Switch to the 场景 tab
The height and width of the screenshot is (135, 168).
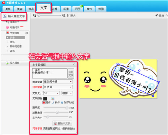[x=66, y=9]
